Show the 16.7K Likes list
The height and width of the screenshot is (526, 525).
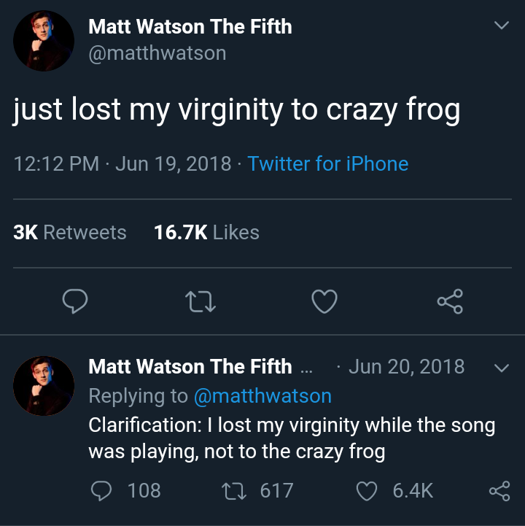point(207,233)
